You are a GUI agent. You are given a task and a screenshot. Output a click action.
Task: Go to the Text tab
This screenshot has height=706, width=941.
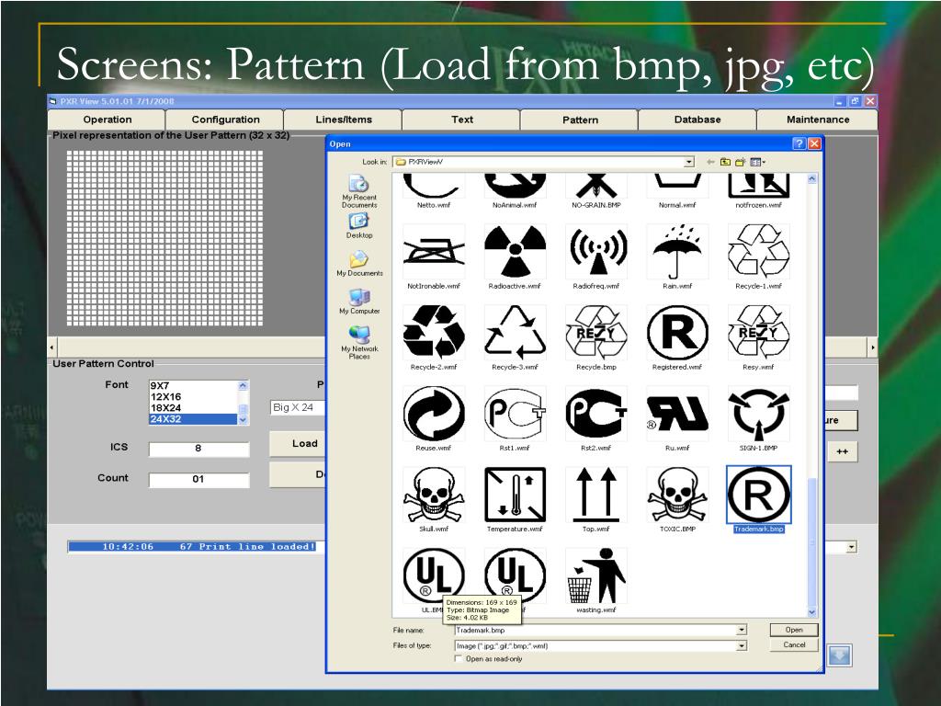pyautogui.click(x=462, y=120)
